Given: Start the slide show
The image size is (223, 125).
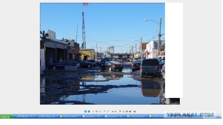Looking at the screenshot, I should pos(100,111).
